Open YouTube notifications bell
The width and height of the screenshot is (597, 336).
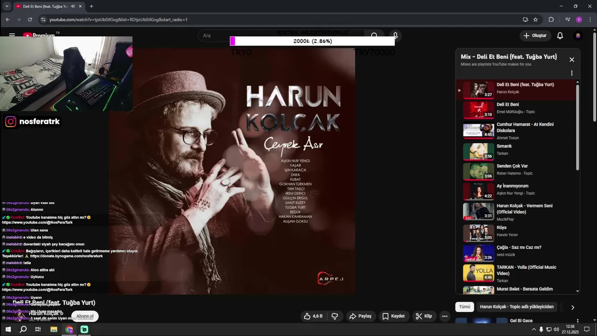click(x=560, y=35)
